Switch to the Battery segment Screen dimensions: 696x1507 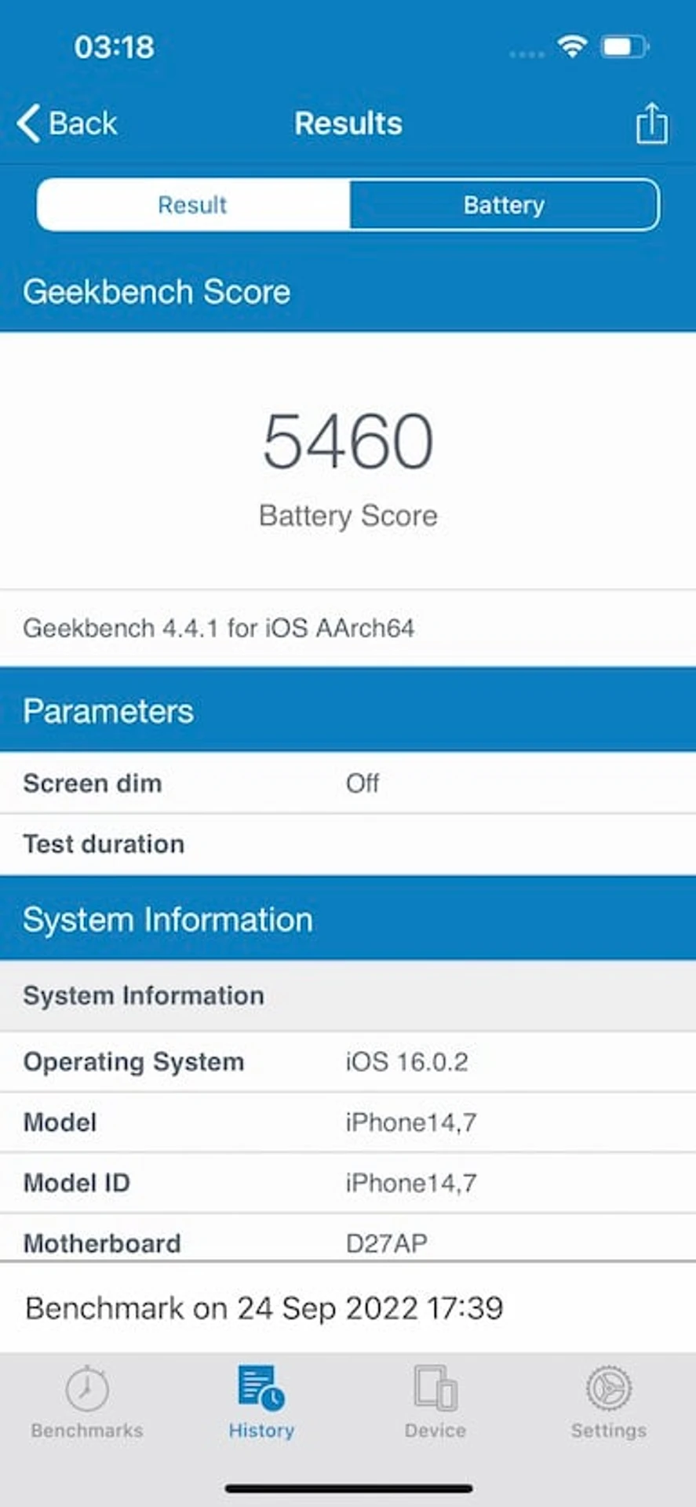[x=504, y=205]
